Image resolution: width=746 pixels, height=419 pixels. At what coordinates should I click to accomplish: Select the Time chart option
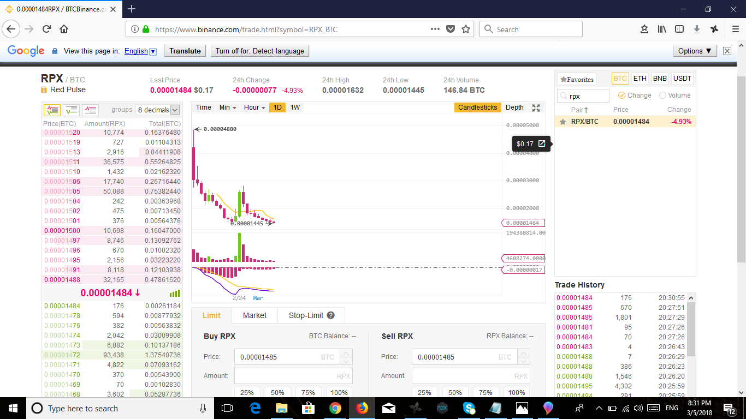coord(204,107)
